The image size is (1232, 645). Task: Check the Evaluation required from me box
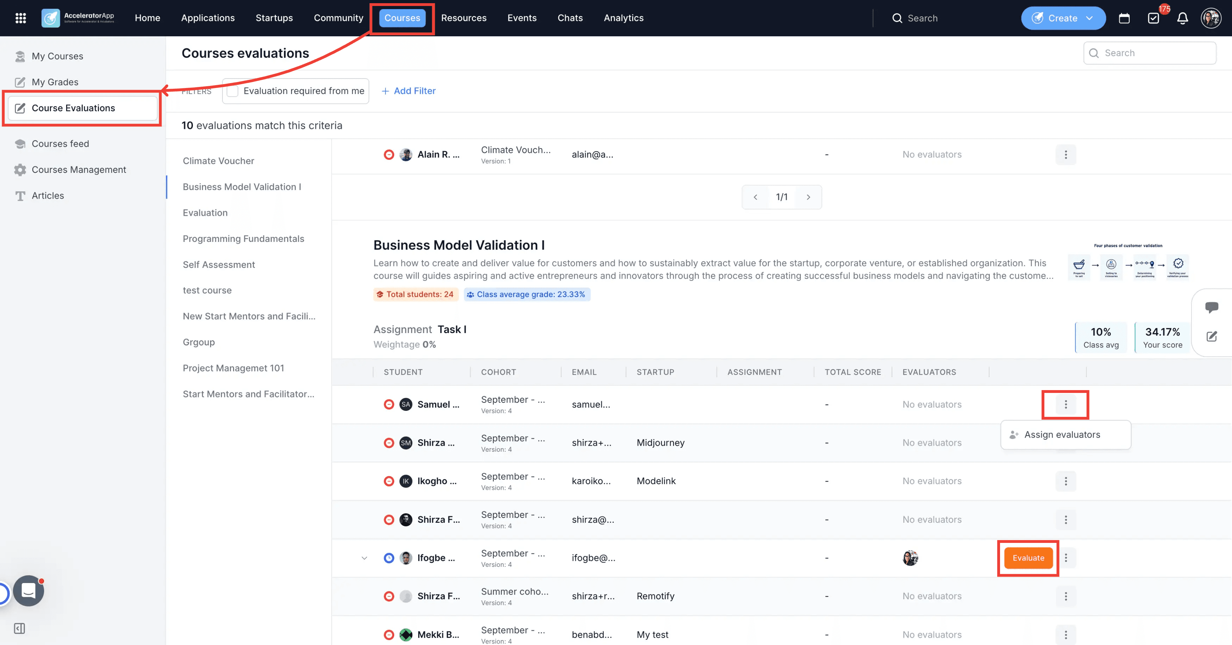coord(232,91)
